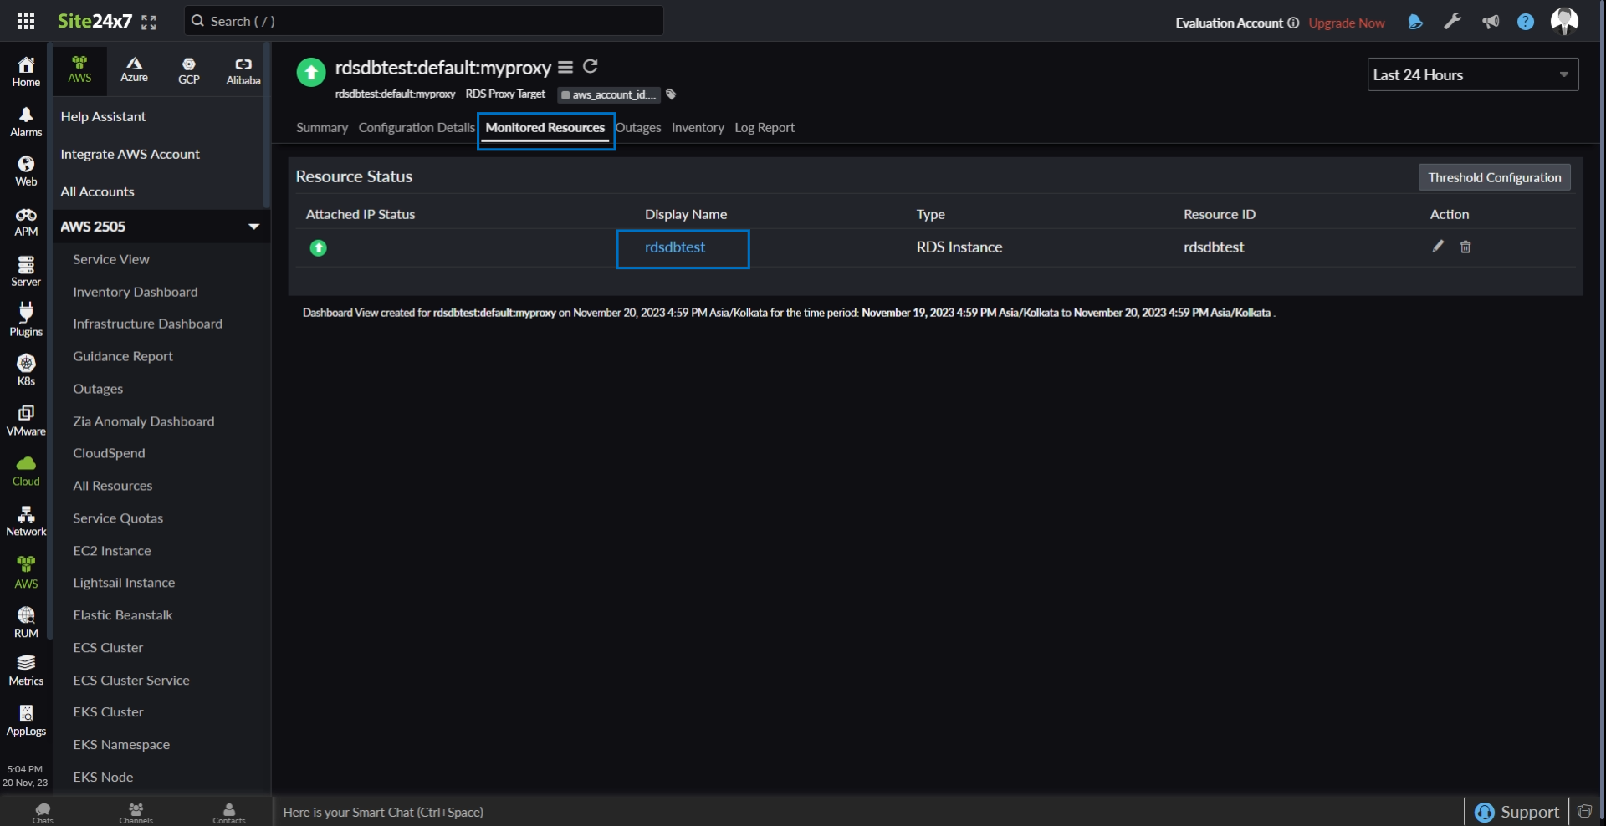The height and width of the screenshot is (826, 1606).
Task: Switch to the Log Report tab
Action: click(764, 127)
